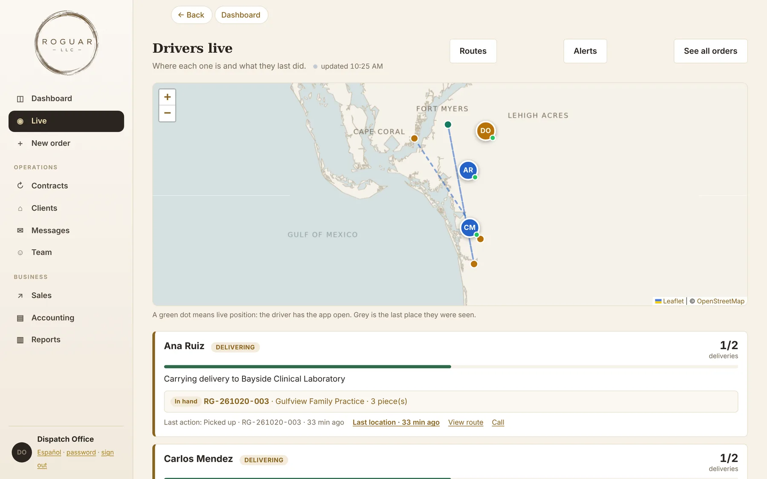This screenshot has width=767, height=479.
Task: Open the Contracts section
Action: click(66, 186)
